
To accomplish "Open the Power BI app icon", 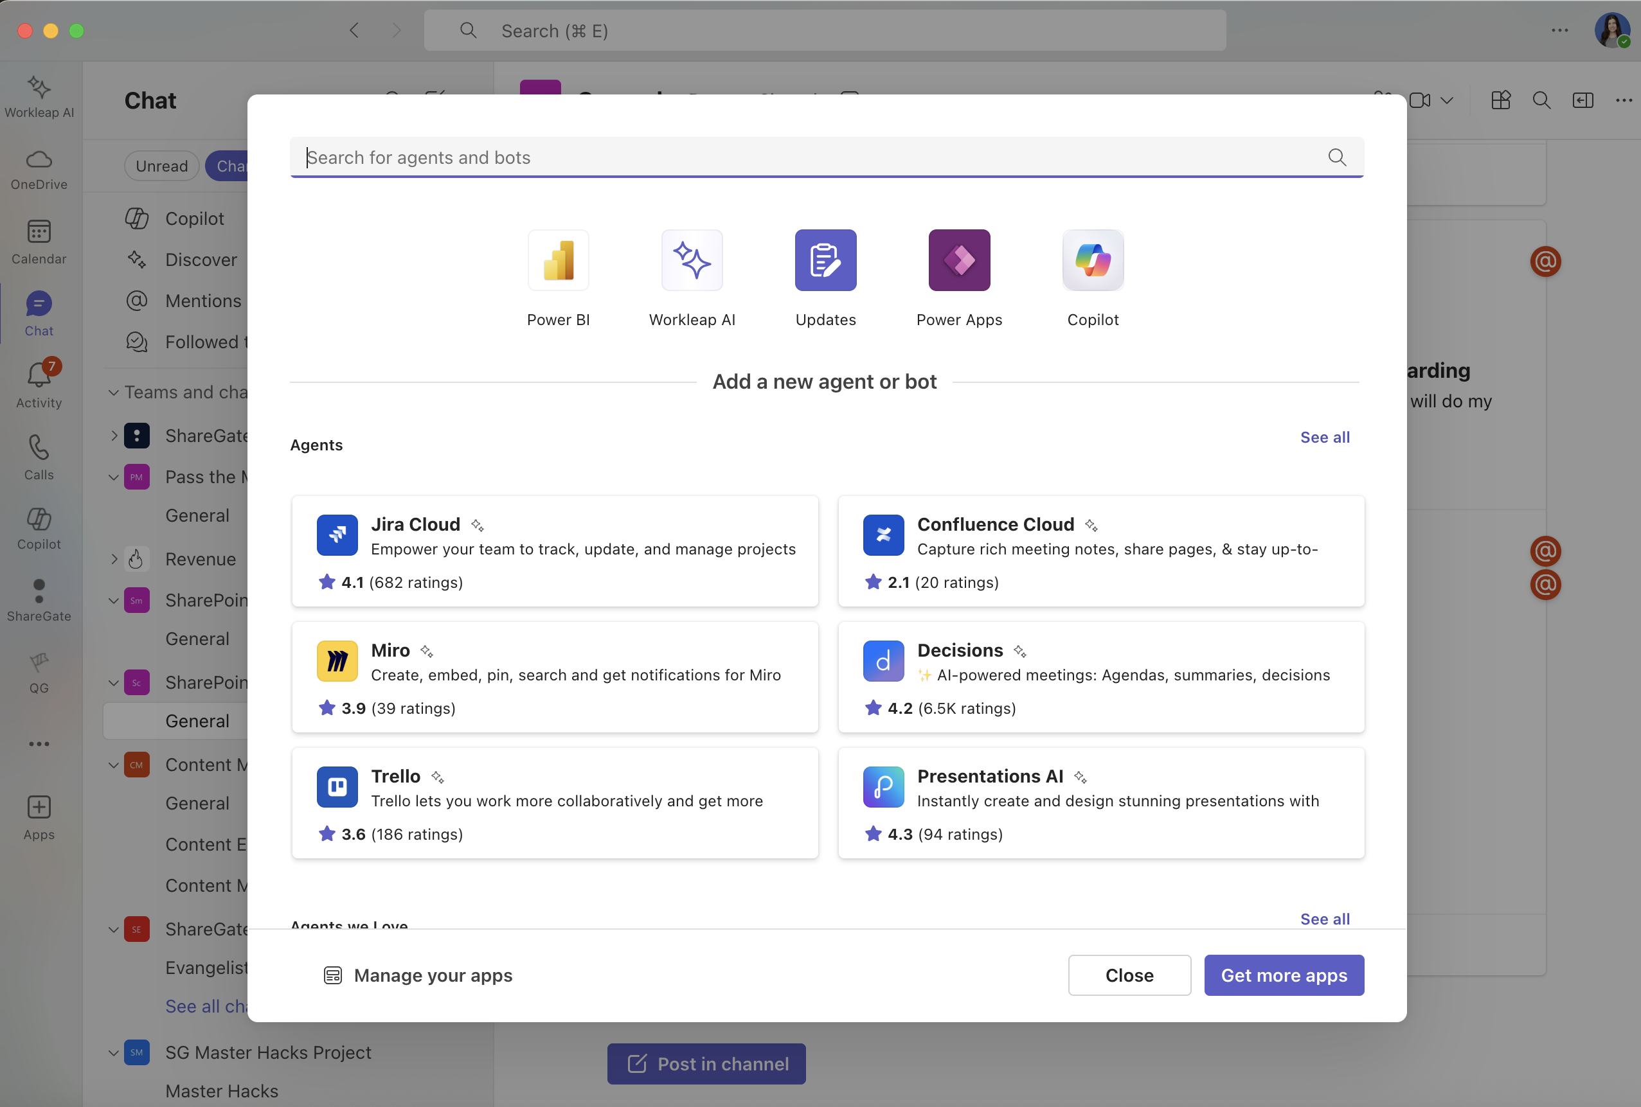I will pos(558,260).
